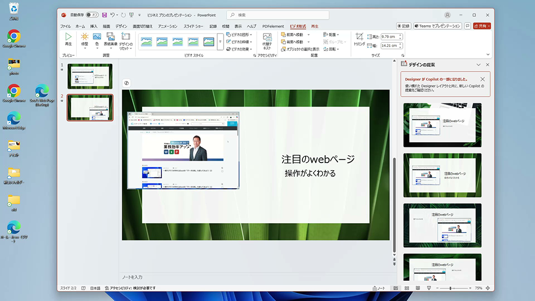This screenshot has height=301, width=535.
Task: Dismiss the Designer Copilot notice
Action: (x=482, y=79)
